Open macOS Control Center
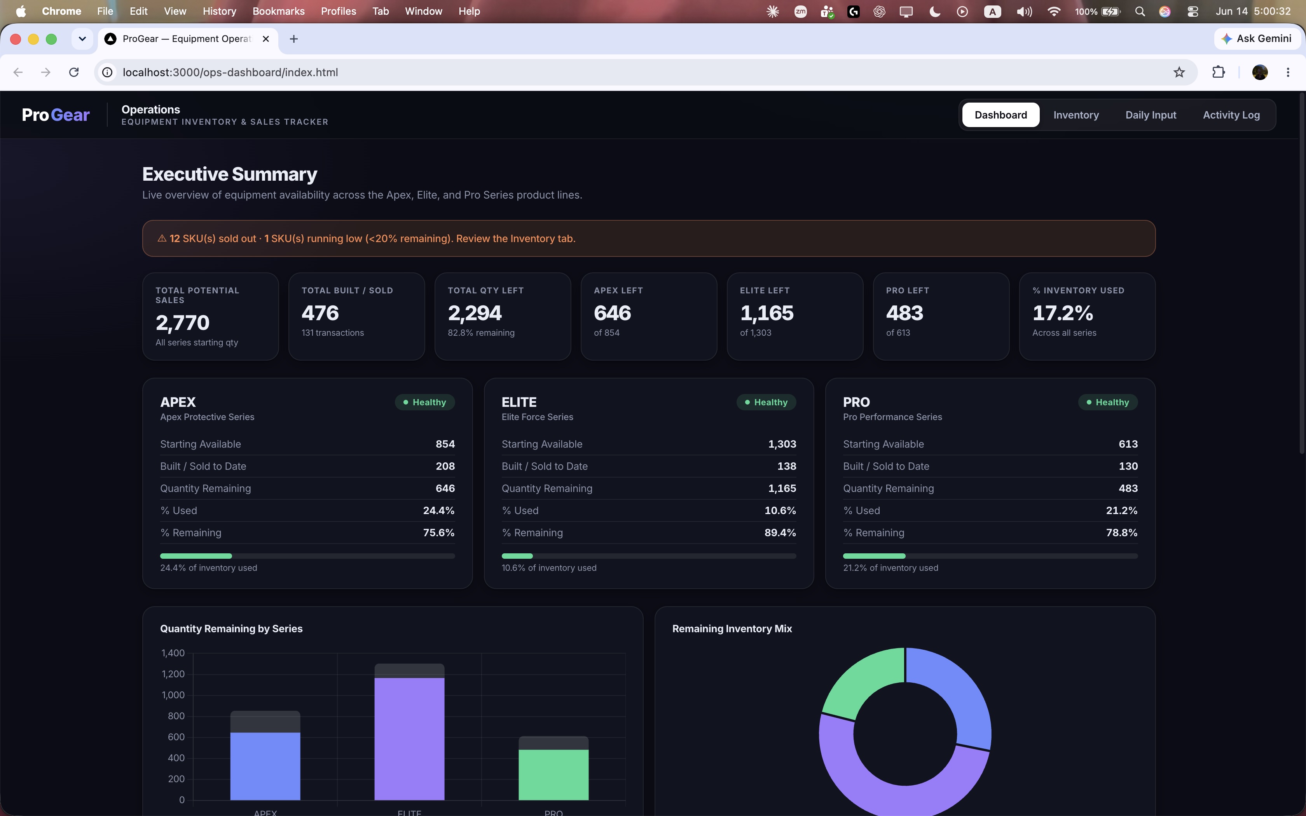 [x=1193, y=11]
